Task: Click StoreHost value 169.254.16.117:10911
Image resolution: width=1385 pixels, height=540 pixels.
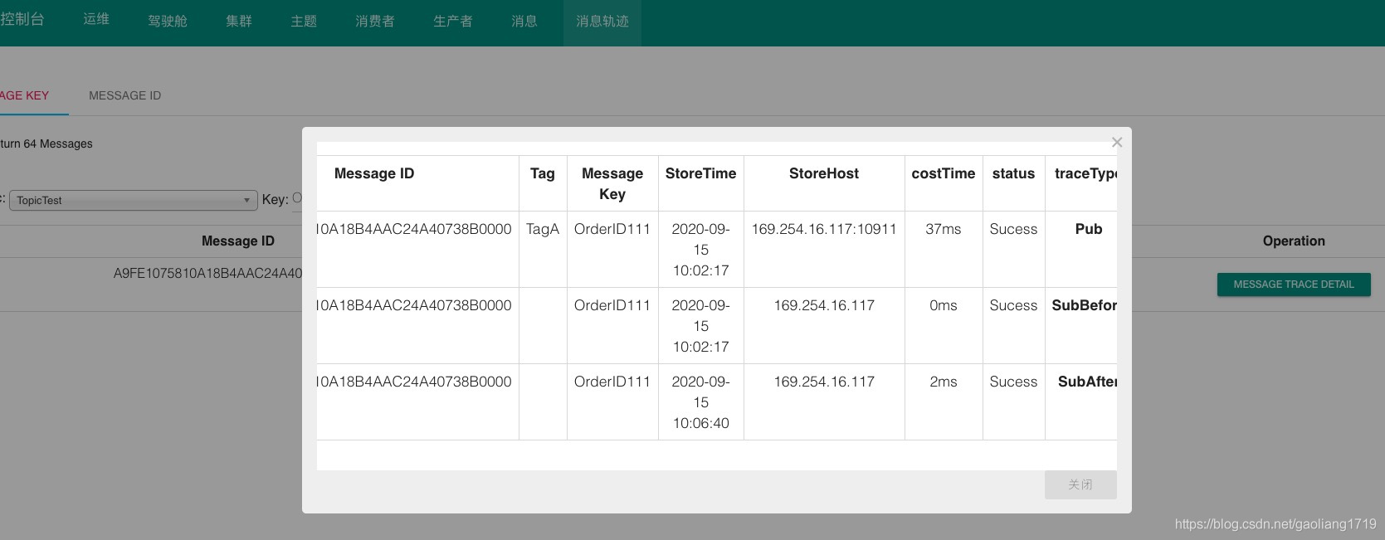Action: (x=823, y=229)
